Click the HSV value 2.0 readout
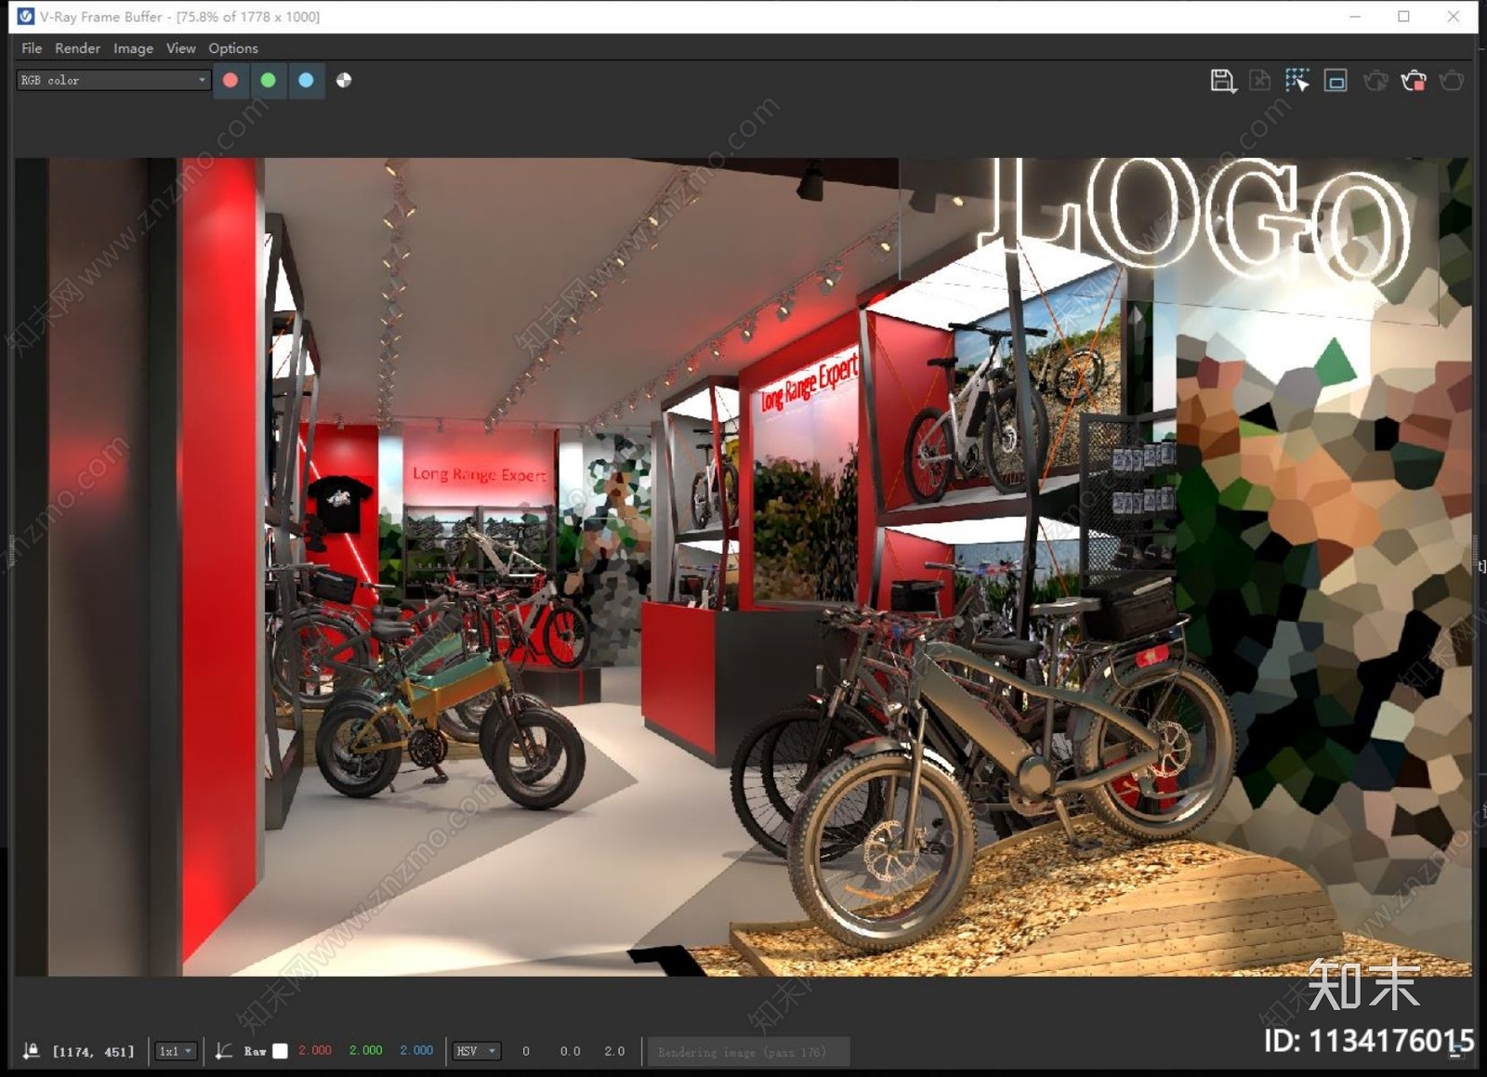The image size is (1487, 1077). (614, 1051)
